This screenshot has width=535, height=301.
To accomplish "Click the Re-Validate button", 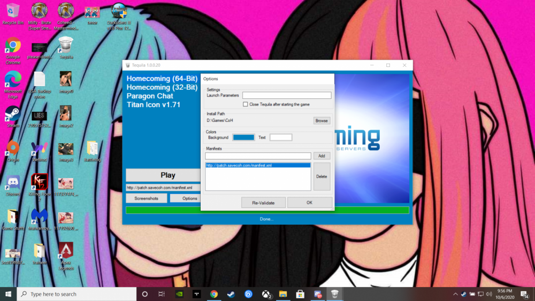I will [263, 203].
